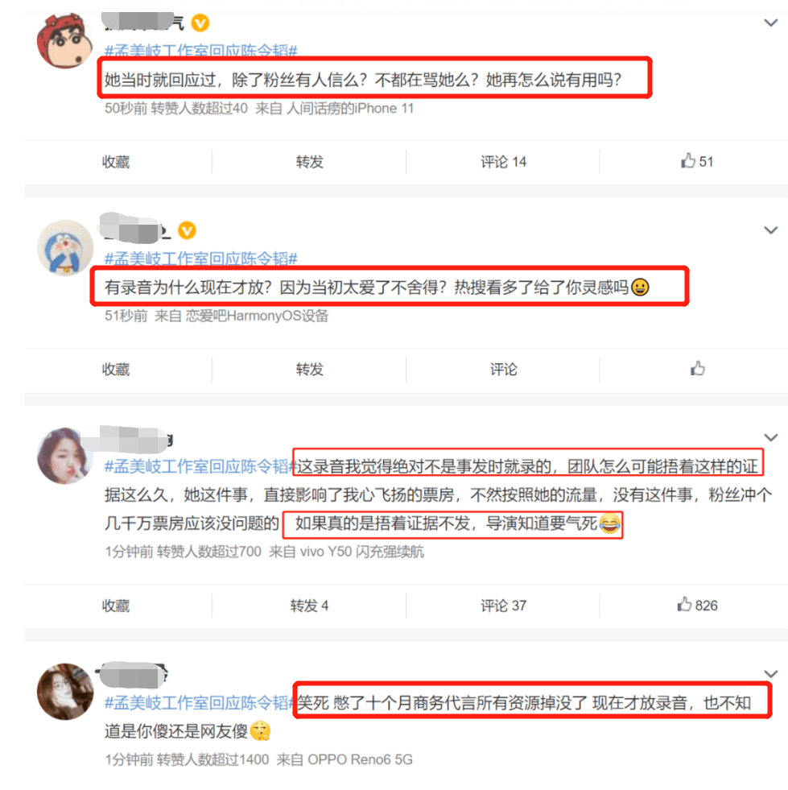The width and height of the screenshot is (788, 790).
Task: Click the verified badge on first user
Action: [x=200, y=23]
